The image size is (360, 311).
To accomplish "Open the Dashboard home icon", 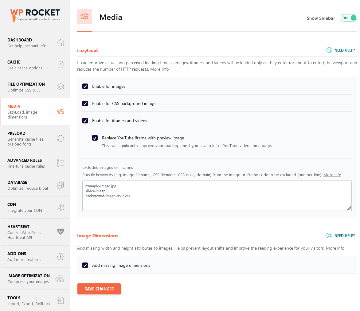I will pos(61,43).
